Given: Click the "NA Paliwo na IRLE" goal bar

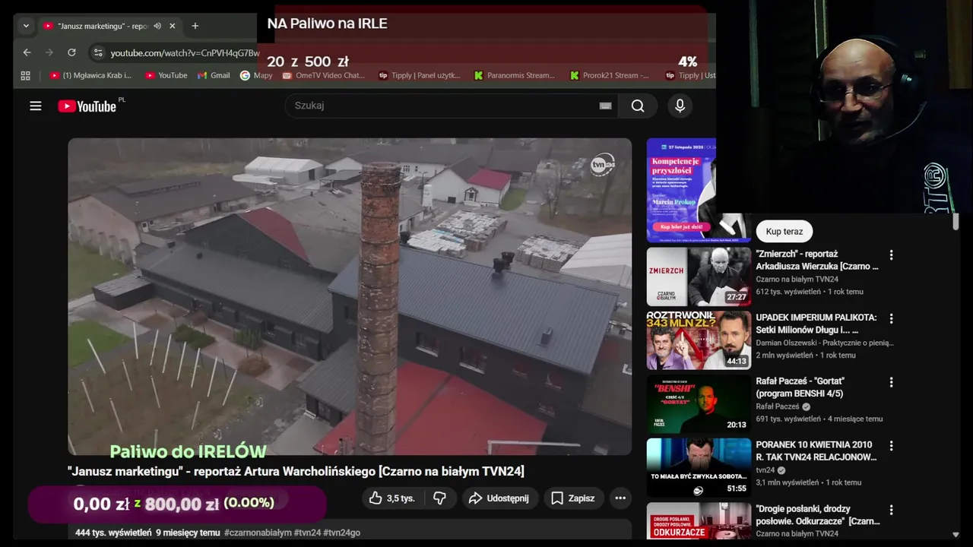Looking at the screenshot, I should pyautogui.click(x=483, y=42).
